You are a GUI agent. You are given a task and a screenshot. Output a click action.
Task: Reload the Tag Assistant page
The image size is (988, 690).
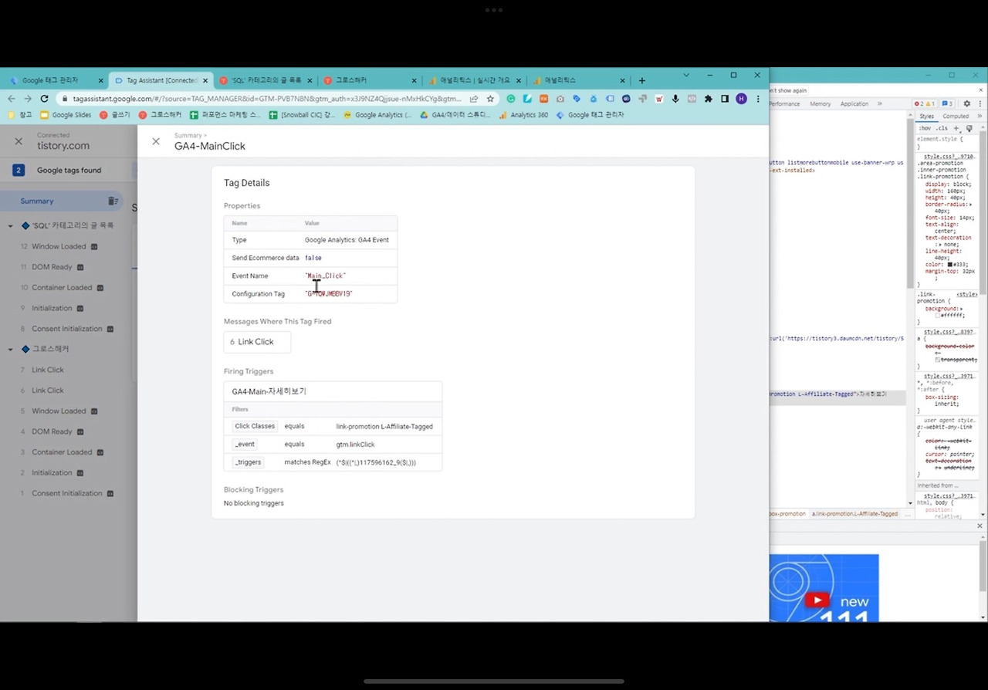click(x=44, y=99)
